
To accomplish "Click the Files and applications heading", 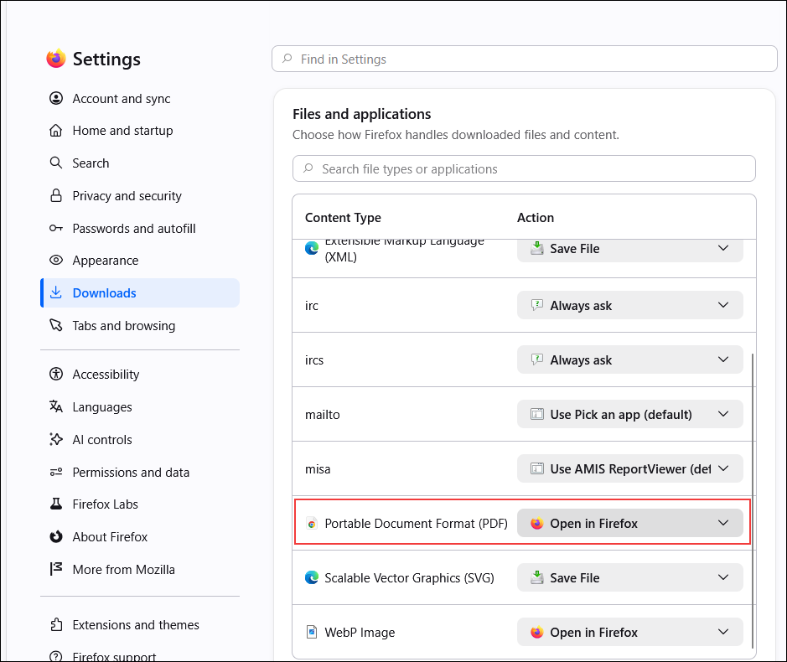I will [x=361, y=114].
